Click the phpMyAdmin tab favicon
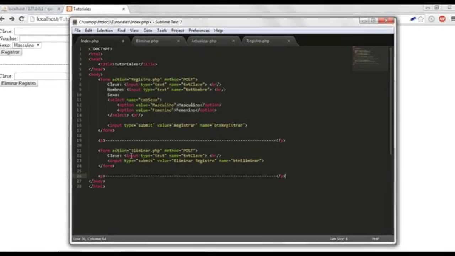The height and width of the screenshot is (256, 455). tap(4, 9)
